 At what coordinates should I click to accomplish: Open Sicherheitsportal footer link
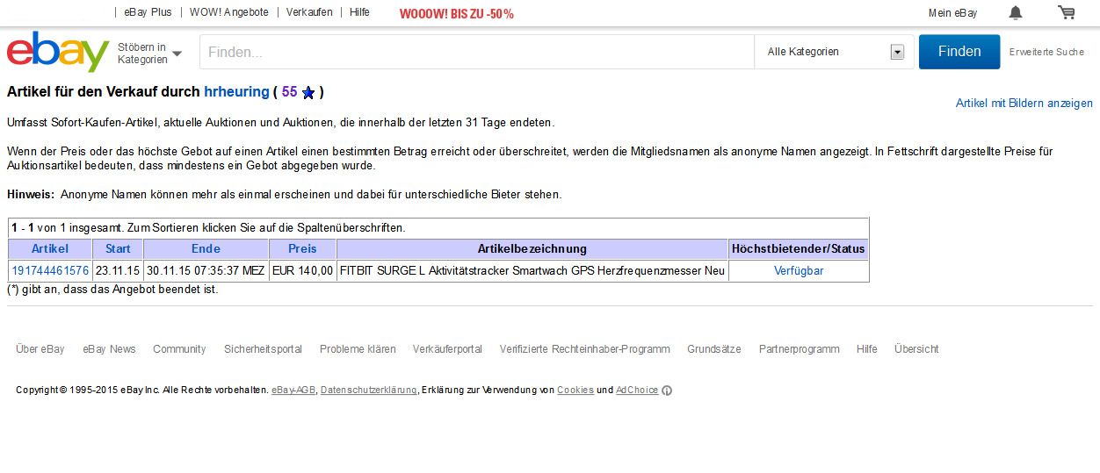coord(263,349)
